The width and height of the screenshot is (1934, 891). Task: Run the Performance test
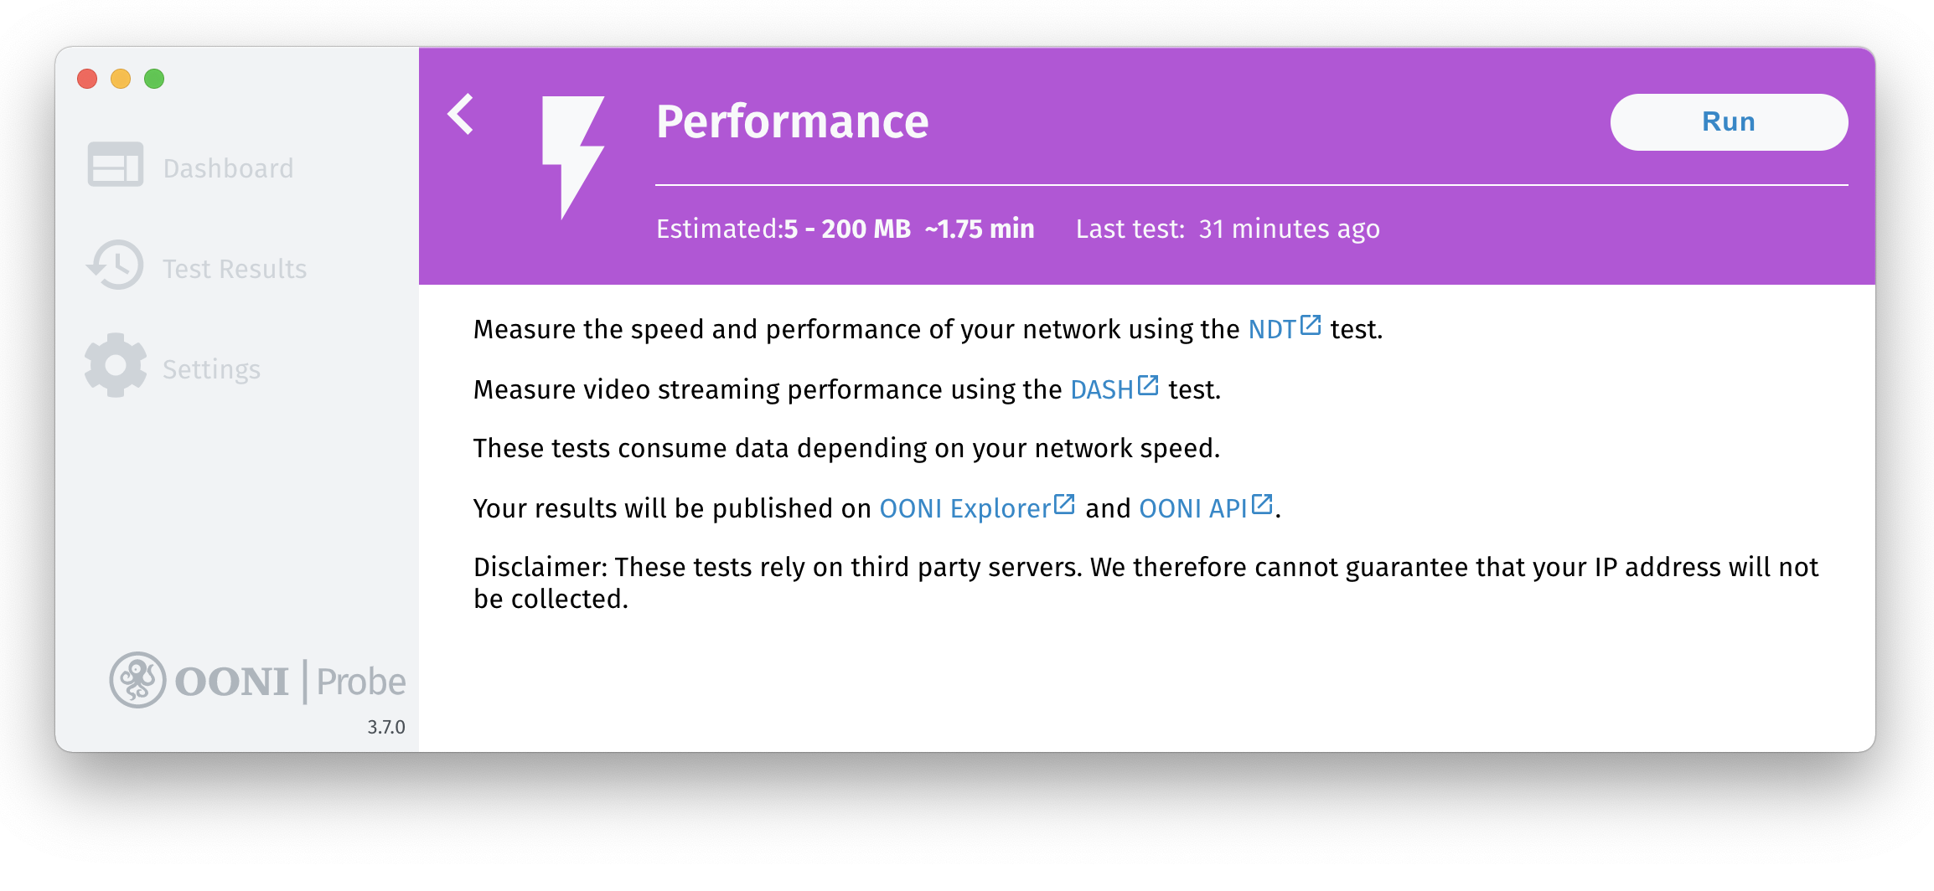(x=1728, y=122)
